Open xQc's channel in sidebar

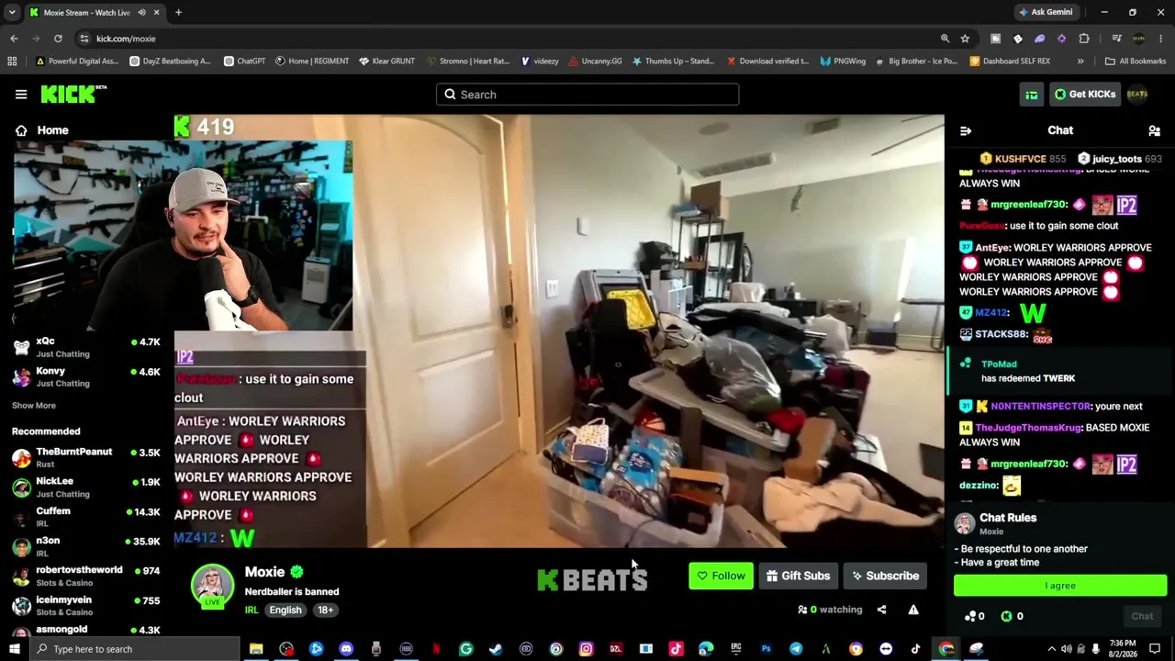tap(86, 347)
